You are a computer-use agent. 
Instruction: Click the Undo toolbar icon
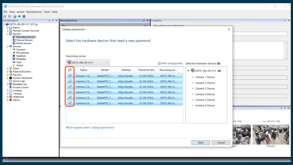tap(9, 16)
